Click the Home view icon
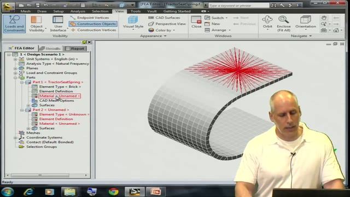Screen dimensions: 350x197 pyautogui.click(x=336, y=30)
